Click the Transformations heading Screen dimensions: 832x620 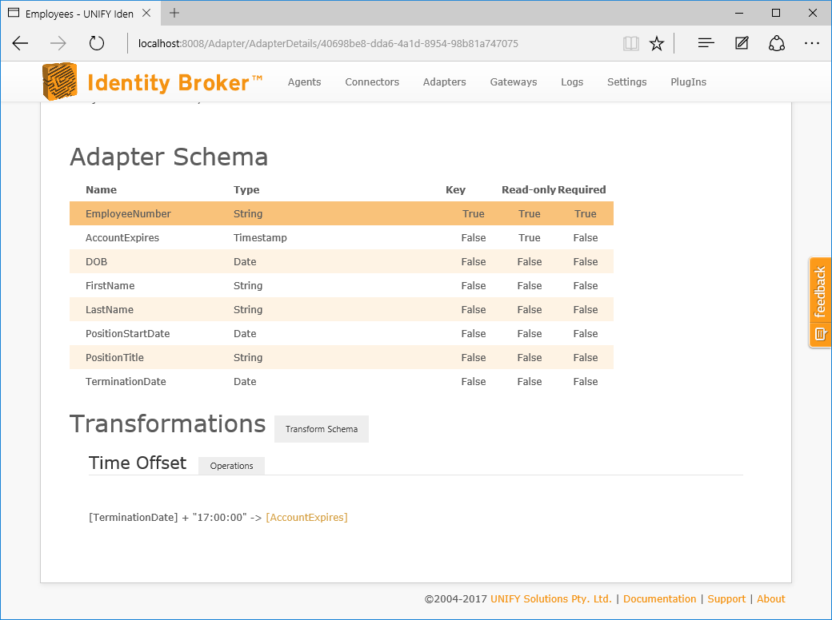coord(168,424)
